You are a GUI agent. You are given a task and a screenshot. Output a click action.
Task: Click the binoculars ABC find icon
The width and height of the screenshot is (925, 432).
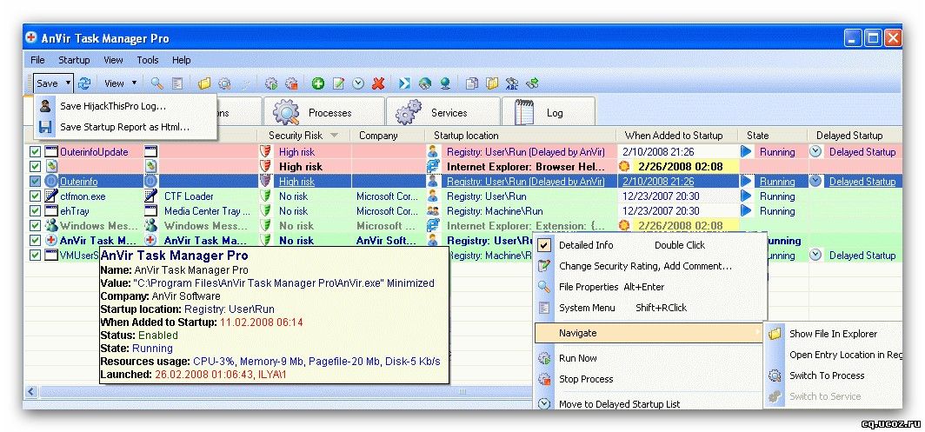click(512, 83)
